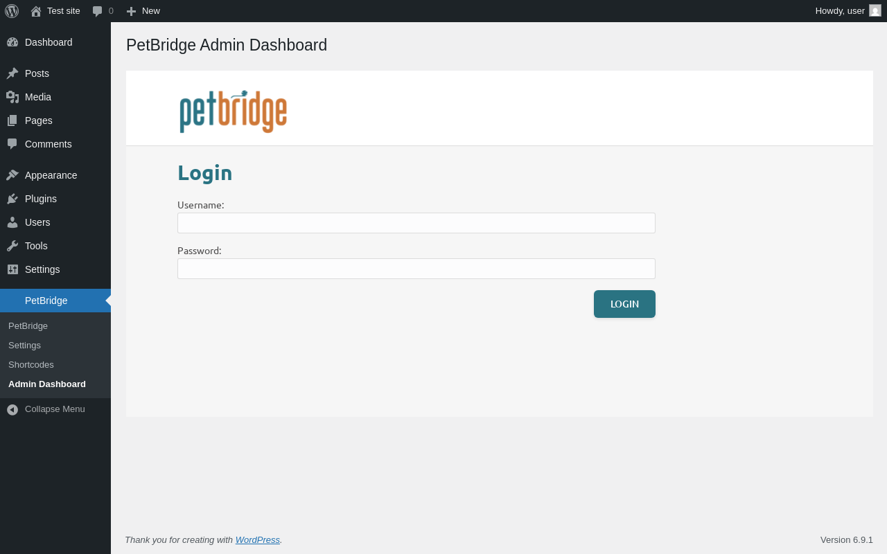887x554 pixels.
Task: Click the user avatar icon
Action: [x=875, y=10]
